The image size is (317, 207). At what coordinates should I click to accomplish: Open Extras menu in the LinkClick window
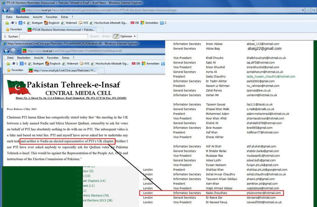66,58
